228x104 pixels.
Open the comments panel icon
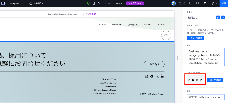[x=197, y=3]
